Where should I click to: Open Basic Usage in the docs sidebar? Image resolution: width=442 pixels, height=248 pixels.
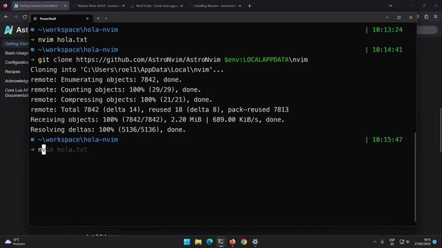click(x=17, y=53)
